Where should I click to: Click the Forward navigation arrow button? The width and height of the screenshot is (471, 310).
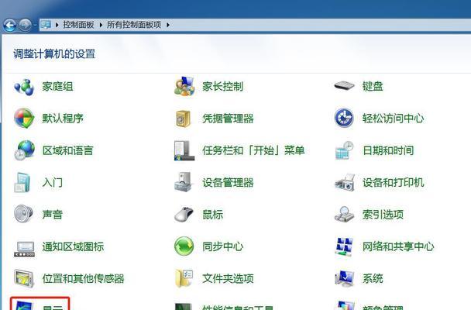click(x=26, y=25)
